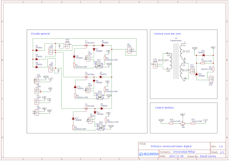
Task: Click header H7 with gnf3 pin
Action: [x=90, y=120]
